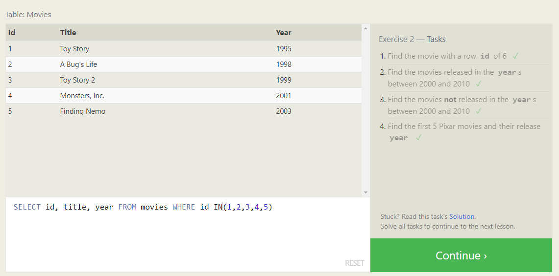559x276 pixels.
Task: Click inside the SQL query editor
Action: click(x=188, y=235)
